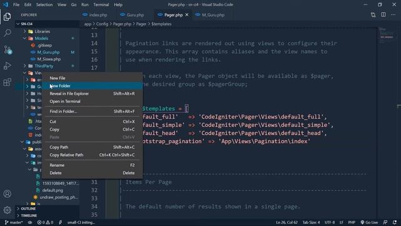This screenshot has width=401, height=226.
Task: Open the View menu
Action: coord(61,4)
